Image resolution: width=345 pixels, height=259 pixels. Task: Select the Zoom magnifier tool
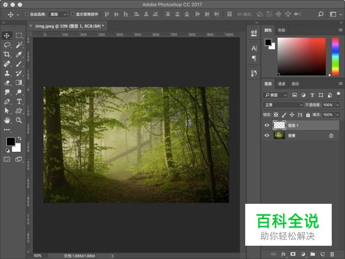19,120
